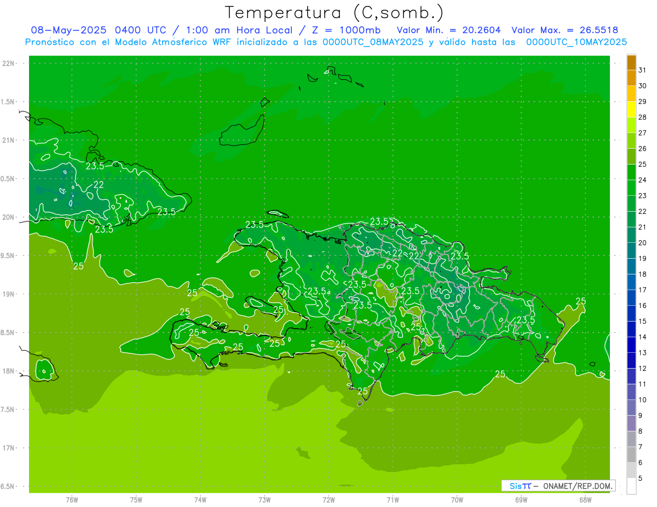The height and width of the screenshot is (507, 657).
Task: Pick the green legend swatch between 24 and 25
Action: 631,172
